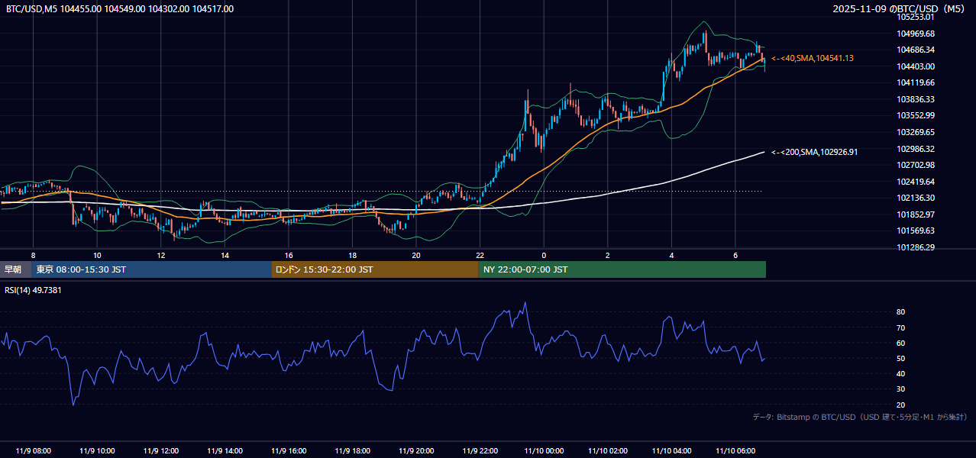Click price axis value 104969.68
Screen dimensions: 976x458
pyautogui.click(x=916, y=34)
